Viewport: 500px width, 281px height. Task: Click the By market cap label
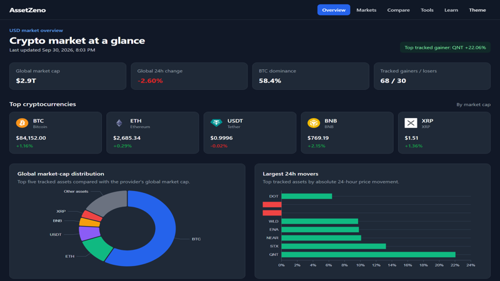[x=473, y=104]
